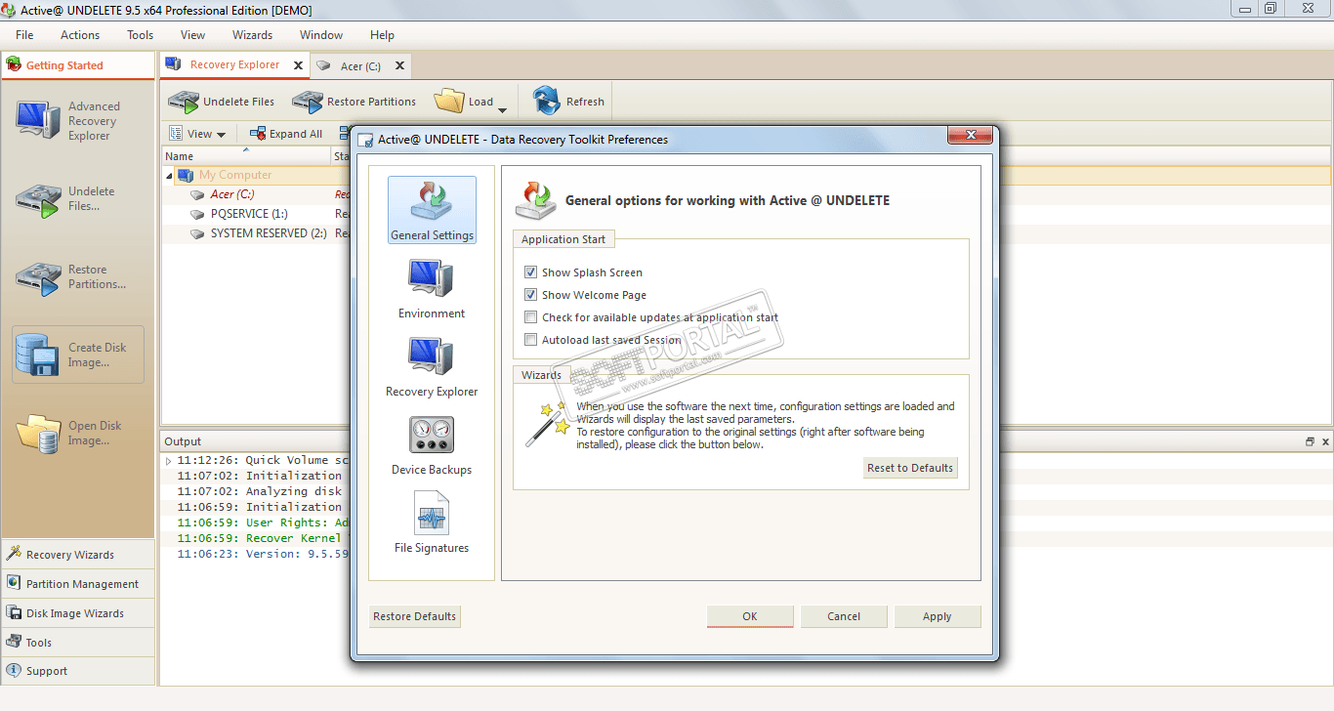Enable Autoload last saved Session

(x=531, y=340)
